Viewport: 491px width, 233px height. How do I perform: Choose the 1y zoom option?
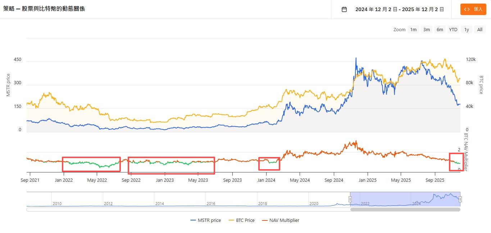(467, 30)
